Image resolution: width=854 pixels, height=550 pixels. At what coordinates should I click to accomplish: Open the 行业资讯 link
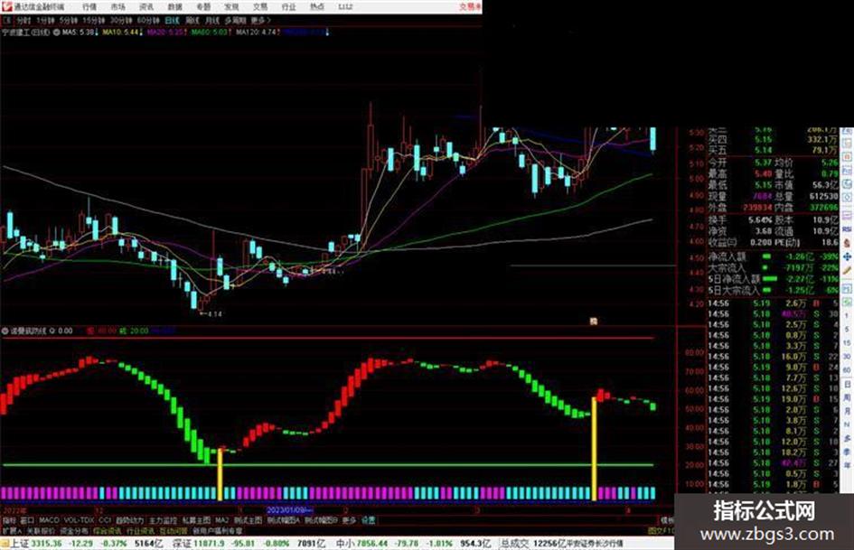(140, 530)
